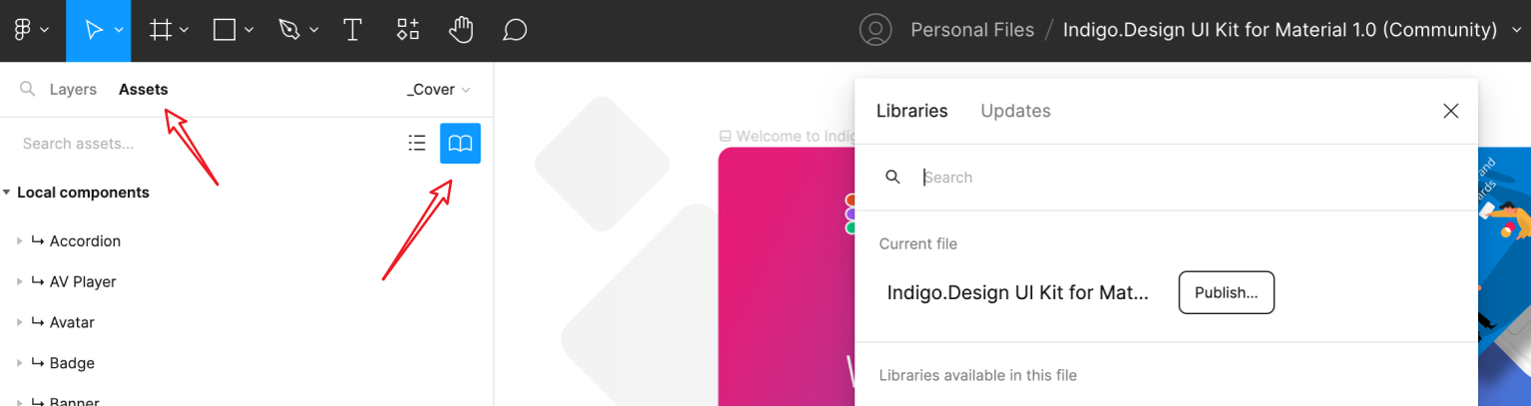Expand the AV Player component group
This screenshot has width=1531, height=406.
[x=19, y=282]
